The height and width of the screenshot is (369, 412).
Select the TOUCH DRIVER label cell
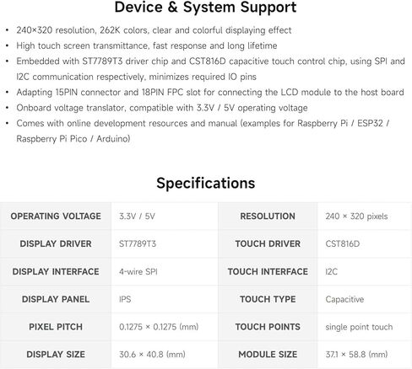[268, 243]
